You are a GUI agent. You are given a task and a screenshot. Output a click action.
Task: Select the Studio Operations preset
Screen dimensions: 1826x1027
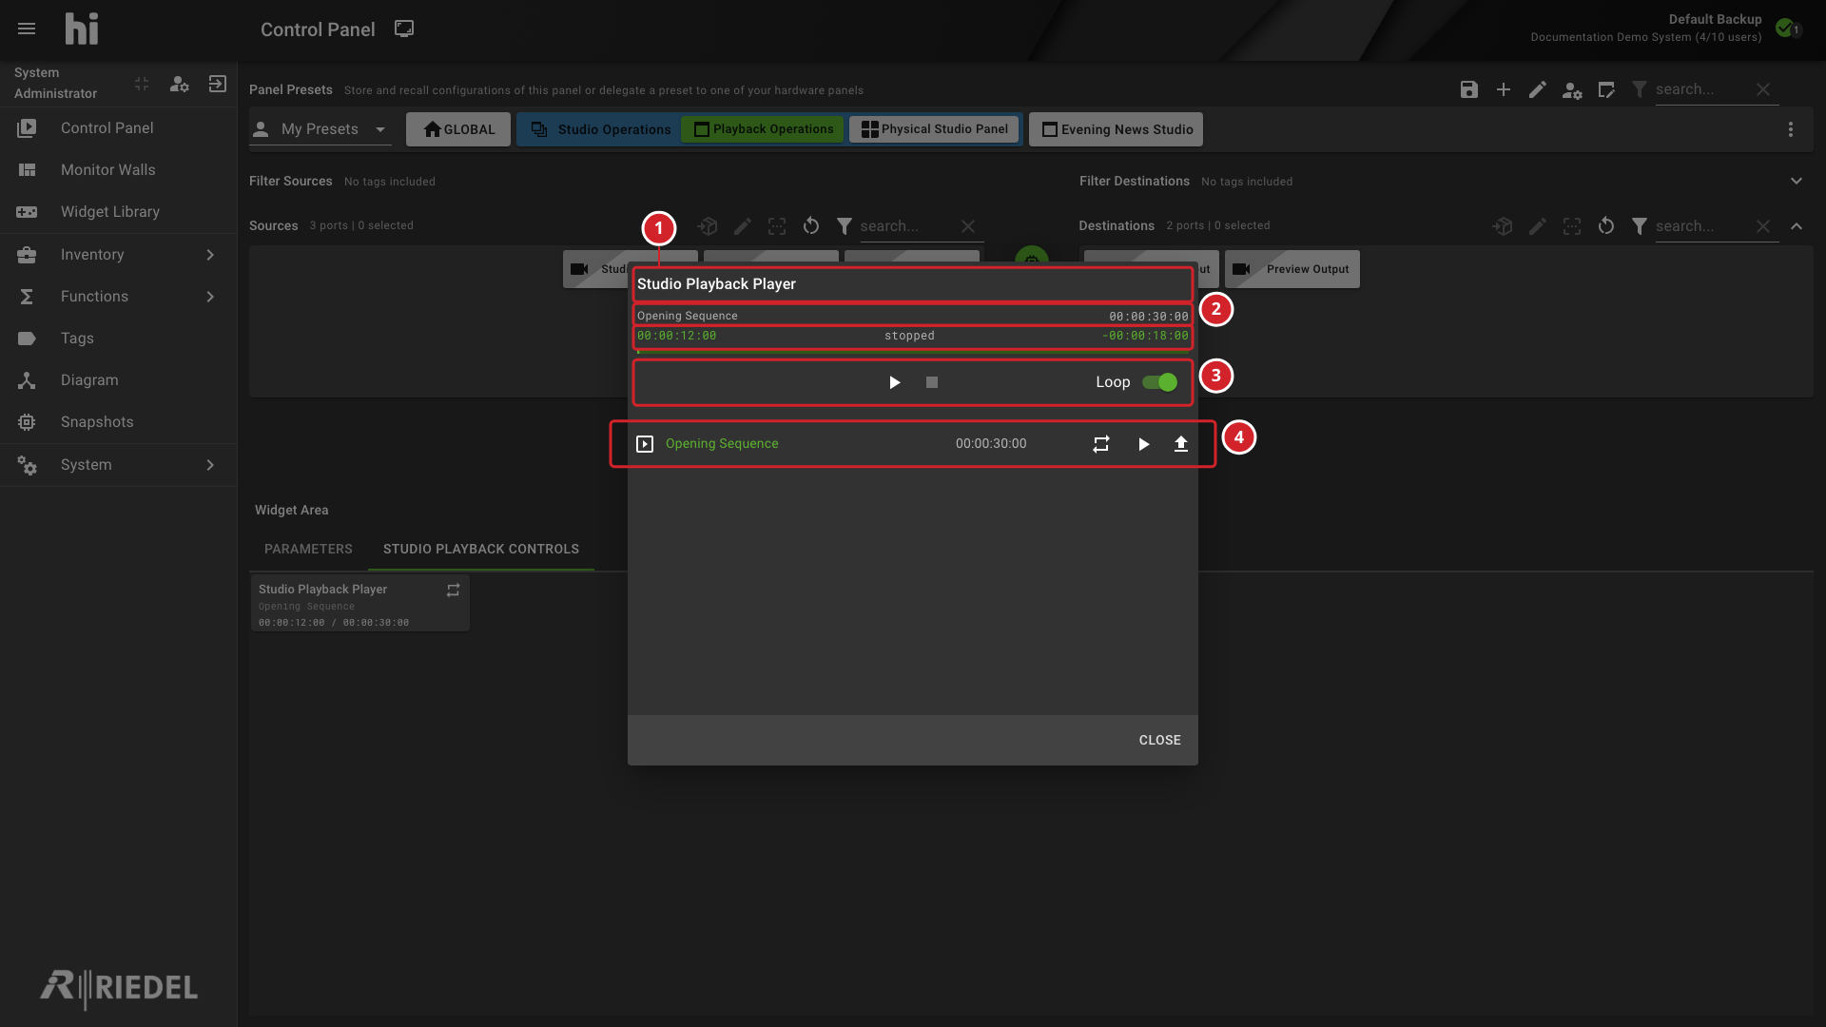tap(601, 129)
